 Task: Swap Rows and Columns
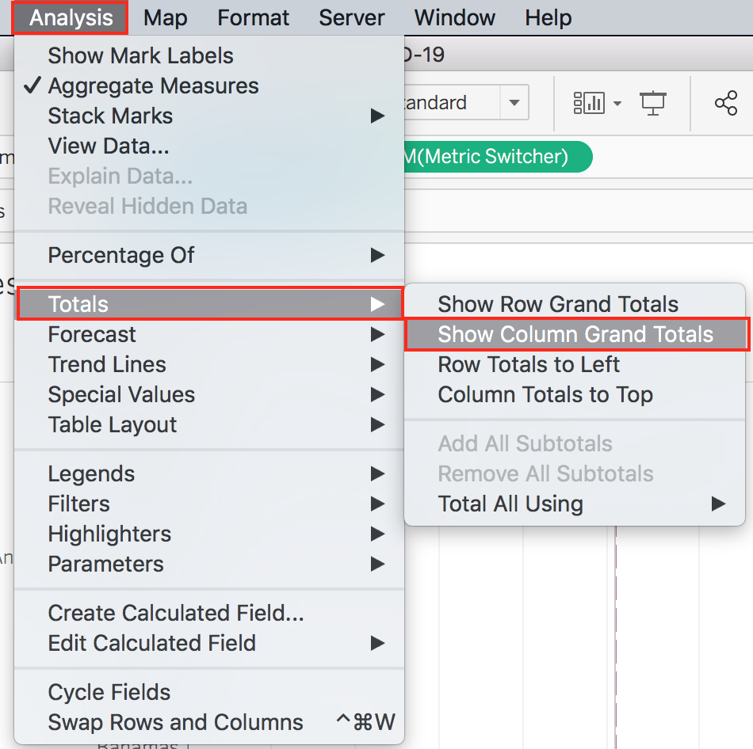point(175,721)
